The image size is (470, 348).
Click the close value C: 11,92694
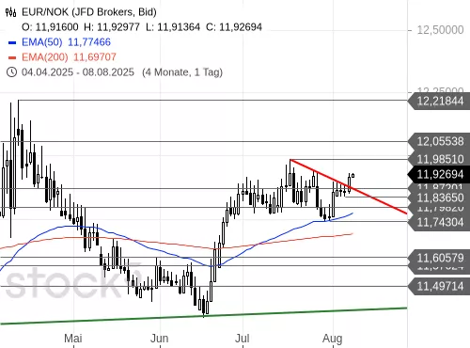(x=234, y=27)
